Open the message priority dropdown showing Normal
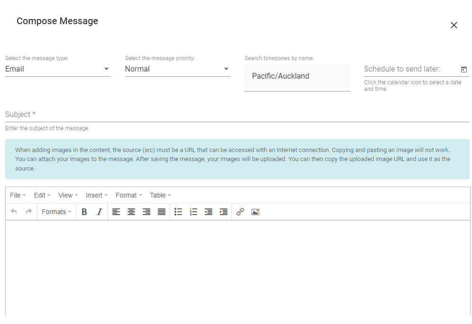 coord(178,69)
